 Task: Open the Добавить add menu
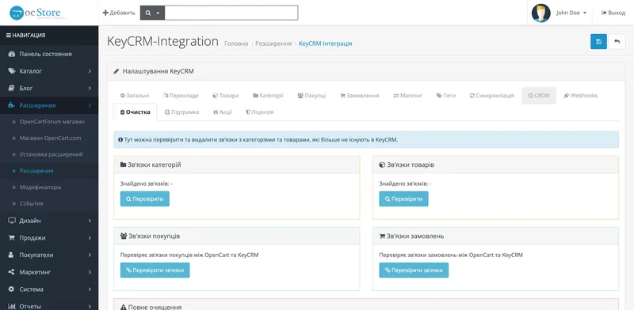119,13
